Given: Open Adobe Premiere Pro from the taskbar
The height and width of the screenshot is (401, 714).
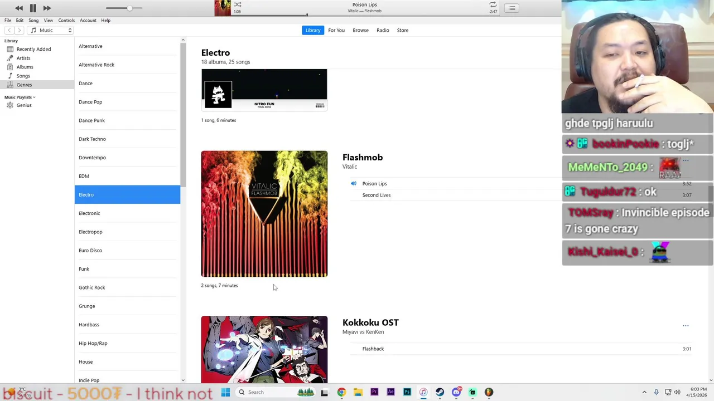Looking at the screenshot, I should [374, 392].
